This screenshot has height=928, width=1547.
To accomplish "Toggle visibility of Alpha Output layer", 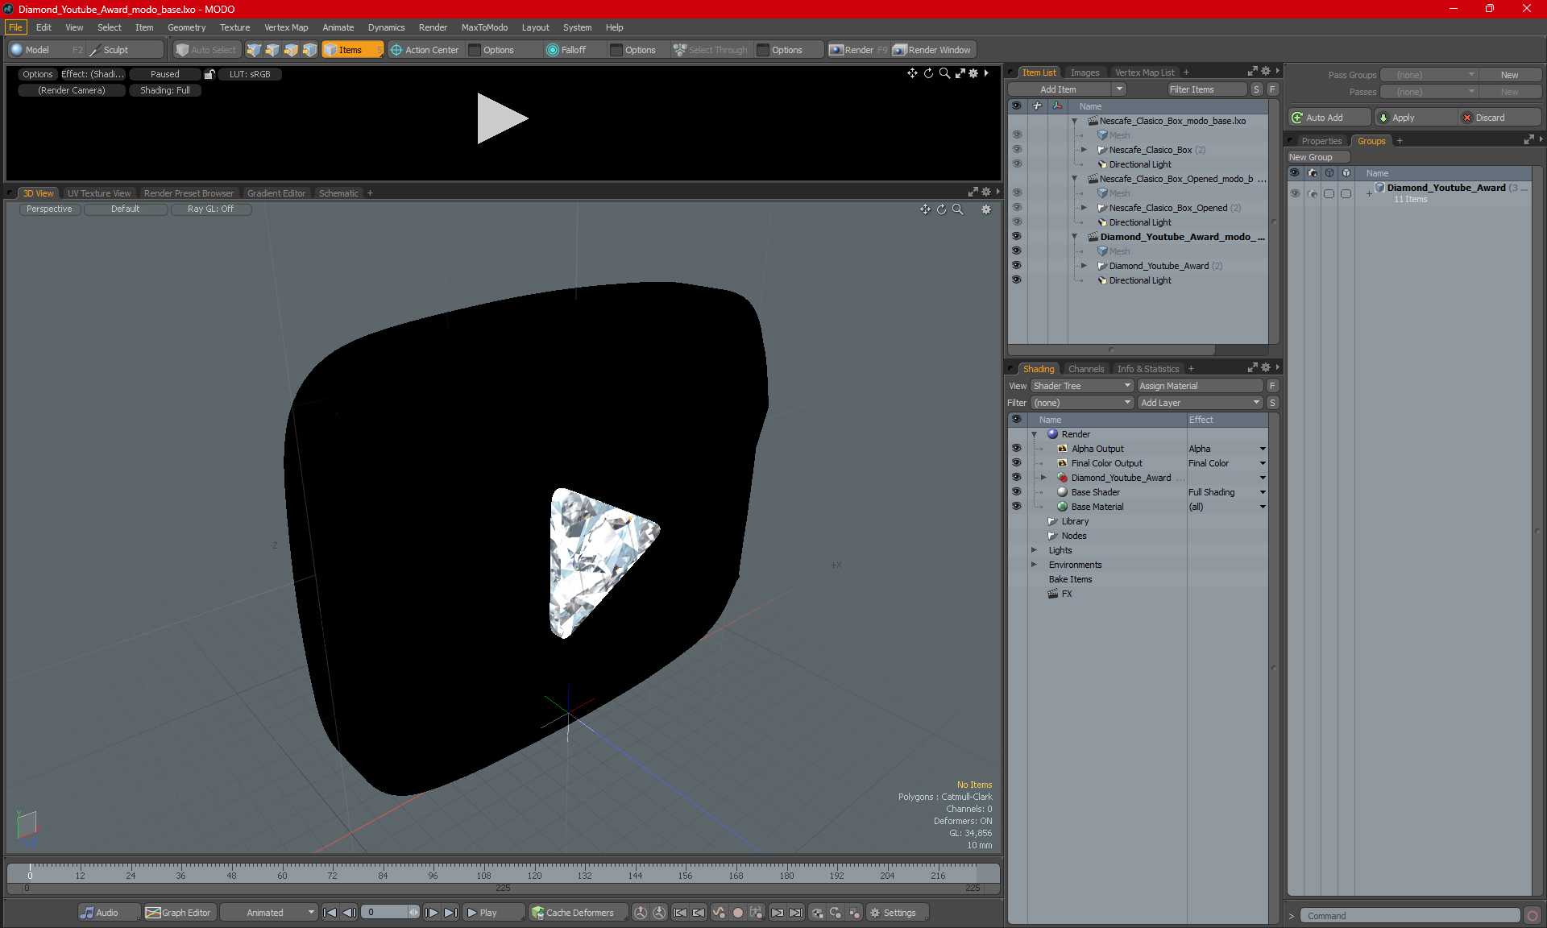I will click(1016, 449).
